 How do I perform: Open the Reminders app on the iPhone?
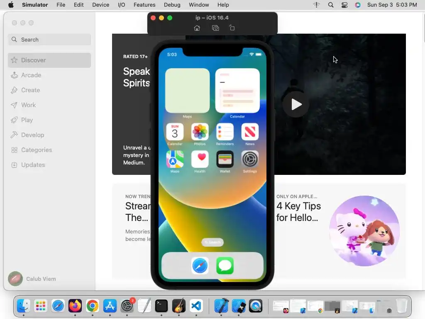(225, 132)
